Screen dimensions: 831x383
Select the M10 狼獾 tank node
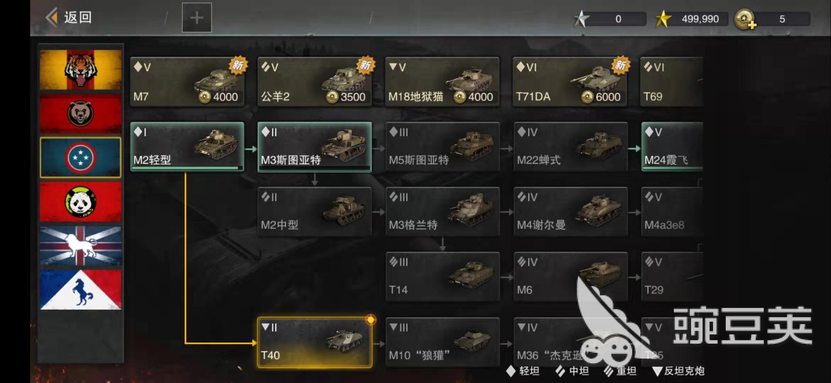[x=442, y=342]
